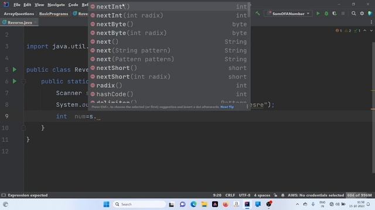Click the typo count indicator showing 1
The width and height of the screenshot is (375, 210).
357,31
